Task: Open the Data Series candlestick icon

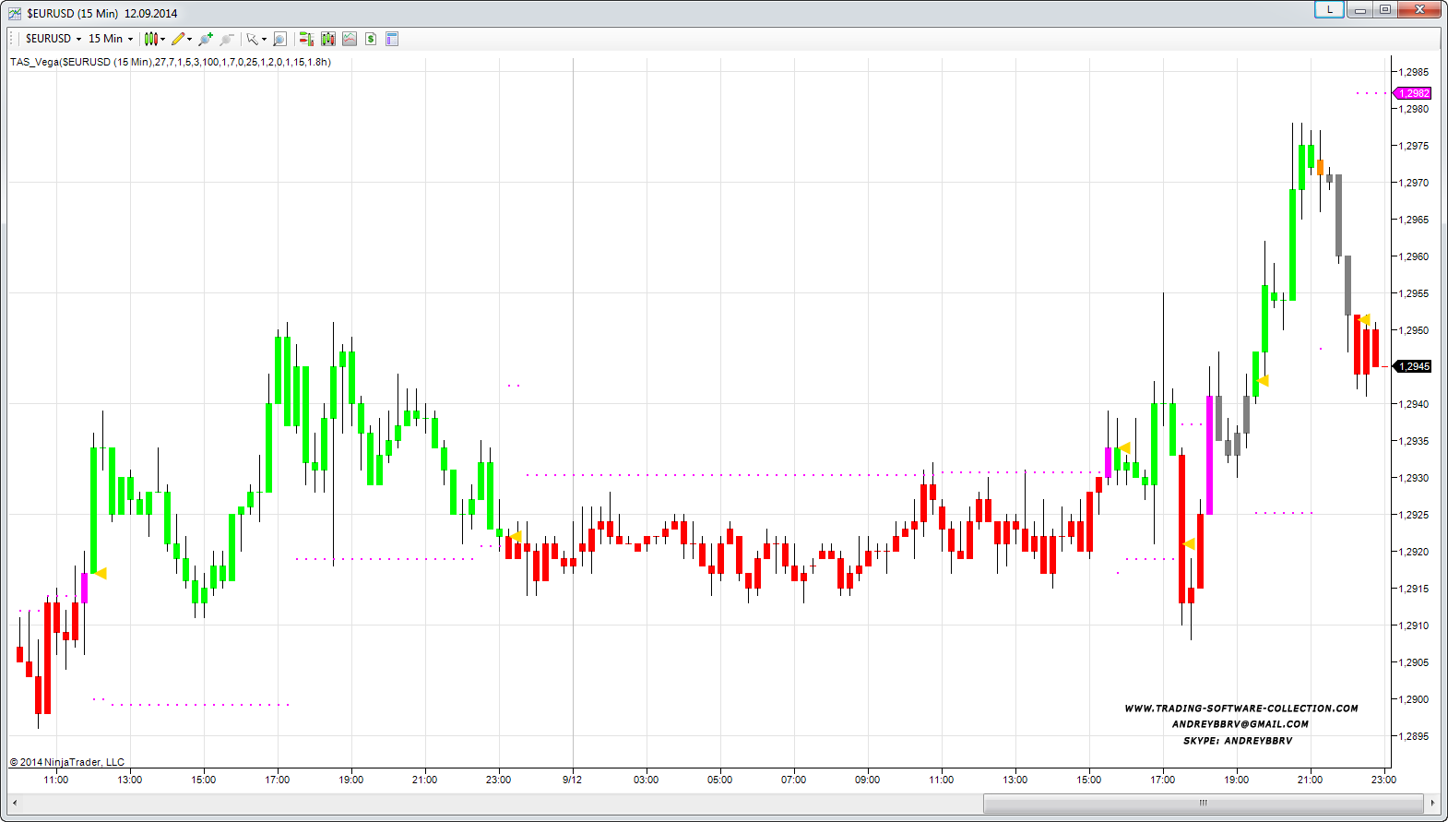Action: (x=328, y=39)
